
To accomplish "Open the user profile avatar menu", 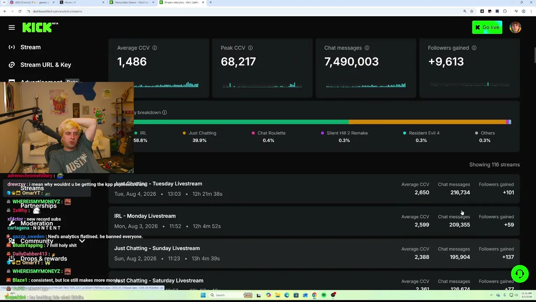I will tap(515, 27).
